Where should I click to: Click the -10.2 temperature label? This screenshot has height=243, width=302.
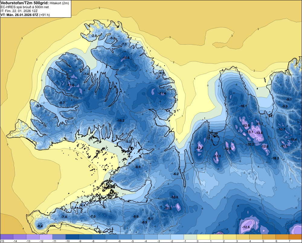pyautogui.click(x=120, y=120)
